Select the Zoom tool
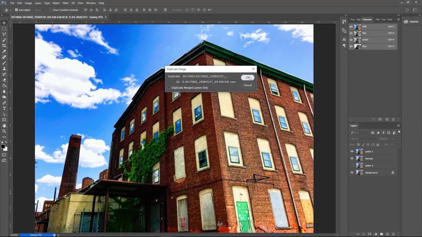The height and width of the screenshot is (237, 422). click(4, 131)
